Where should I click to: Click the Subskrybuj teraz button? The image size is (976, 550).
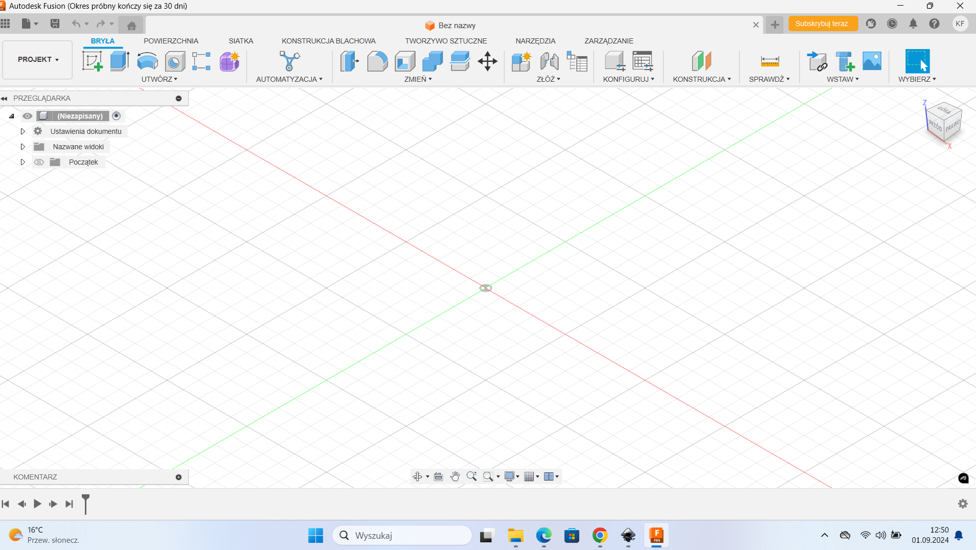[x=822, y=24]
